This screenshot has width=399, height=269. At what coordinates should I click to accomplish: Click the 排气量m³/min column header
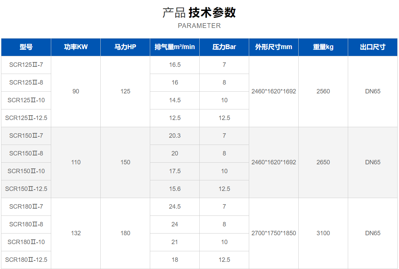pyautogui.click(x=175, y=47)
